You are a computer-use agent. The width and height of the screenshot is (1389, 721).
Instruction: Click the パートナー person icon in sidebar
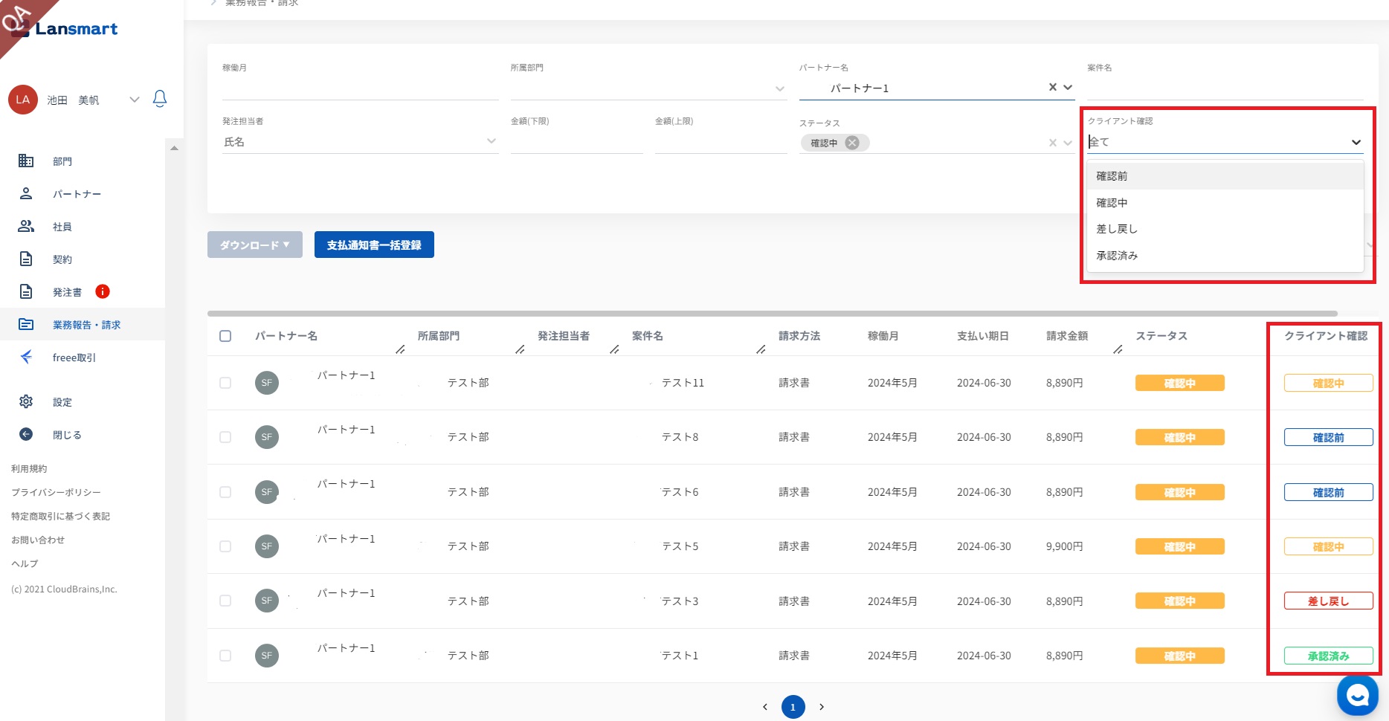point(26,193)
